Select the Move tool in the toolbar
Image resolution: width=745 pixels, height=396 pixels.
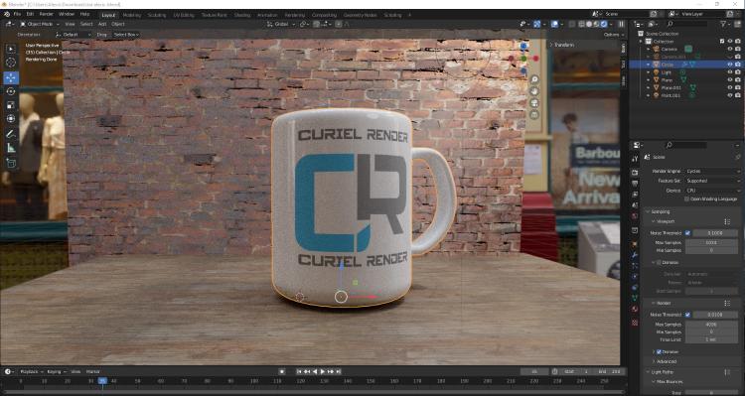coord(11,77)
